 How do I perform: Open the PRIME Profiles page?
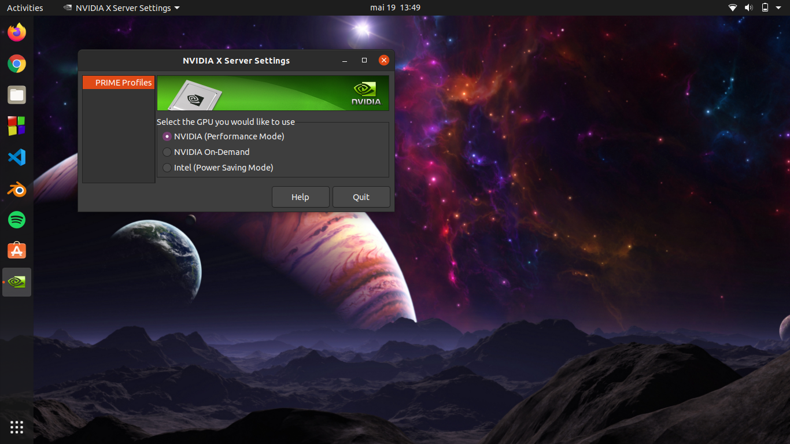(119, 83)
